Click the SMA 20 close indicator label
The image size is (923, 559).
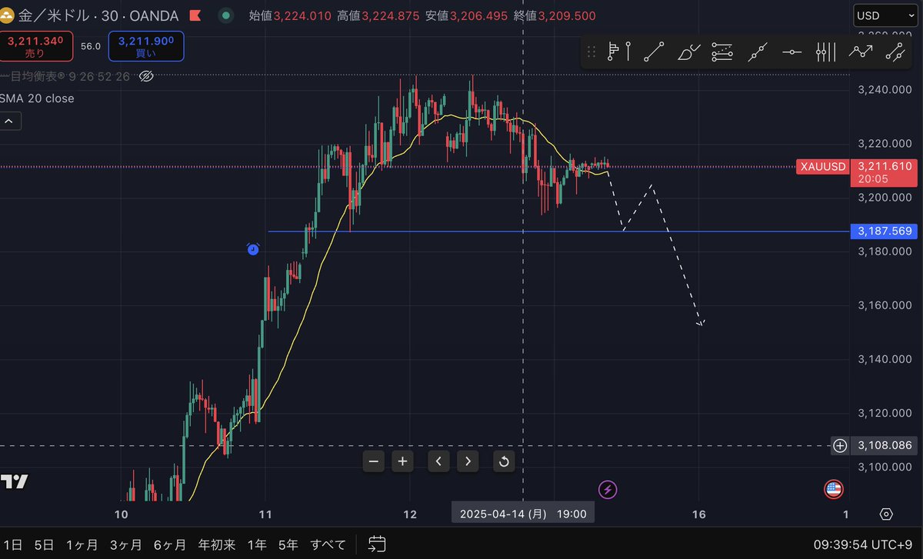pyautogui.click(x=38, y=98)
